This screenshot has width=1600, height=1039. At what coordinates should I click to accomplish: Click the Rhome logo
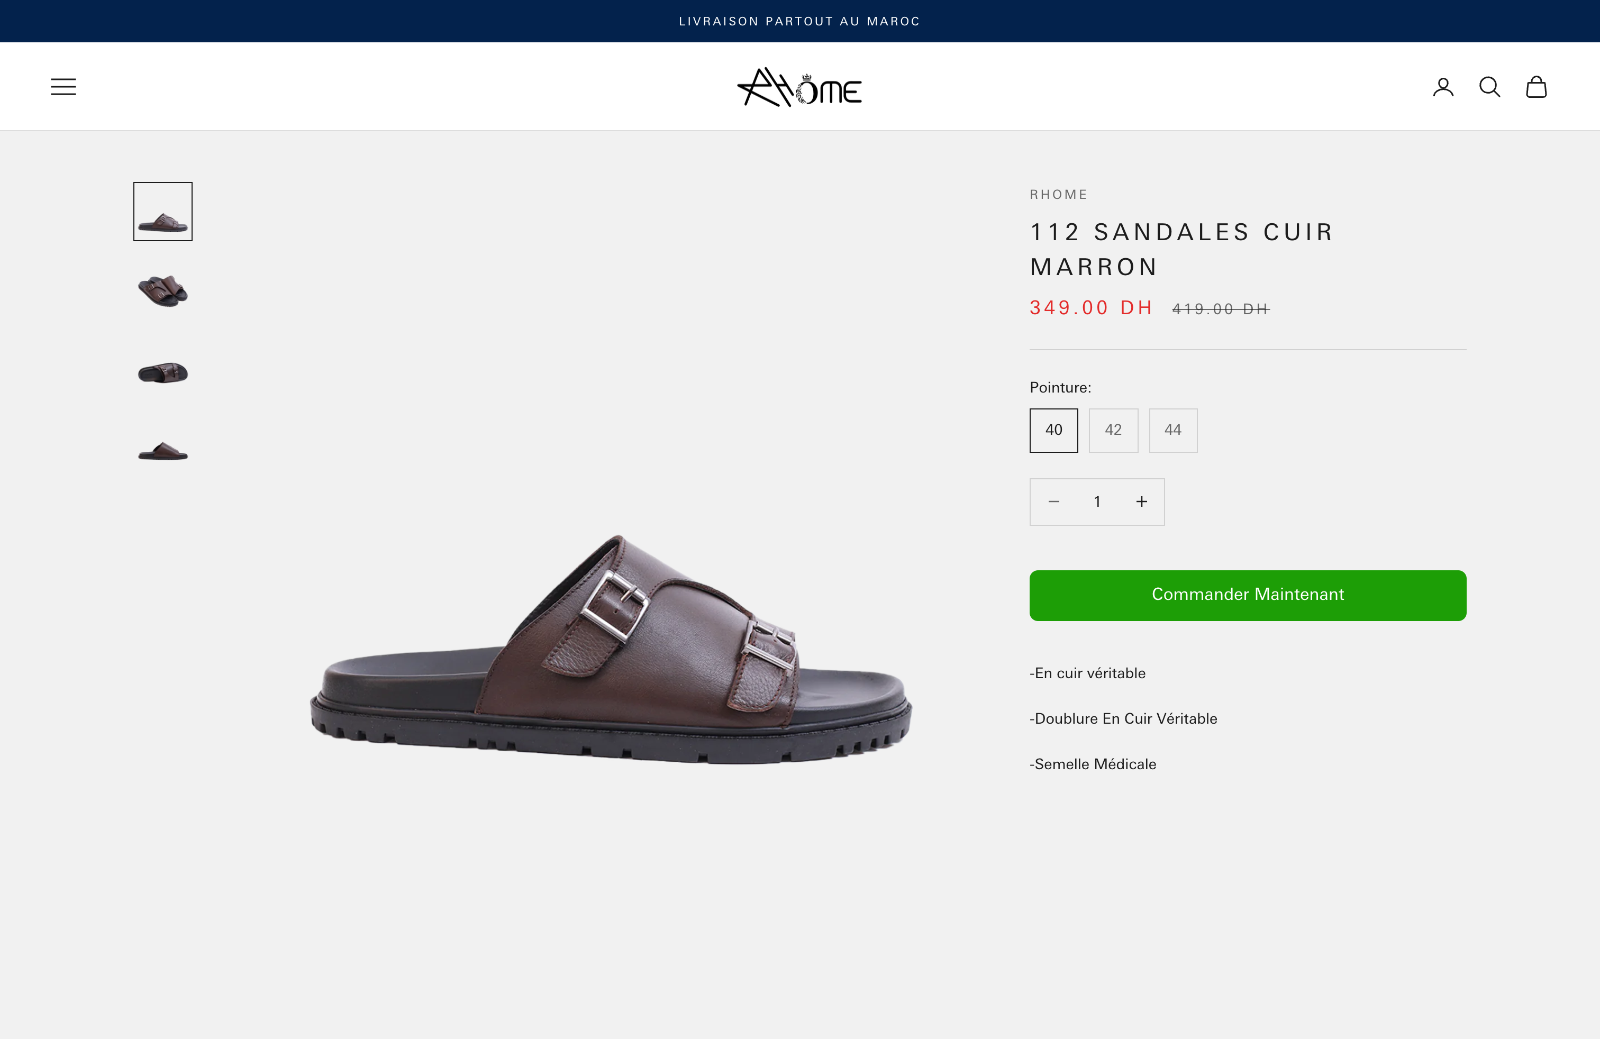tap(800, 87)
